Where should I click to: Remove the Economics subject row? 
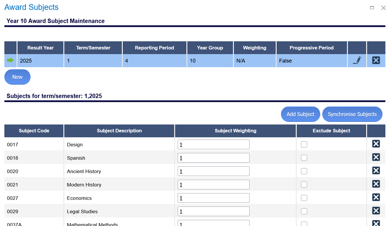click(376, 197)
